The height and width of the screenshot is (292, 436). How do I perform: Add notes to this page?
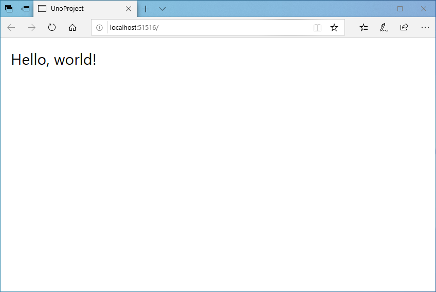384,28
